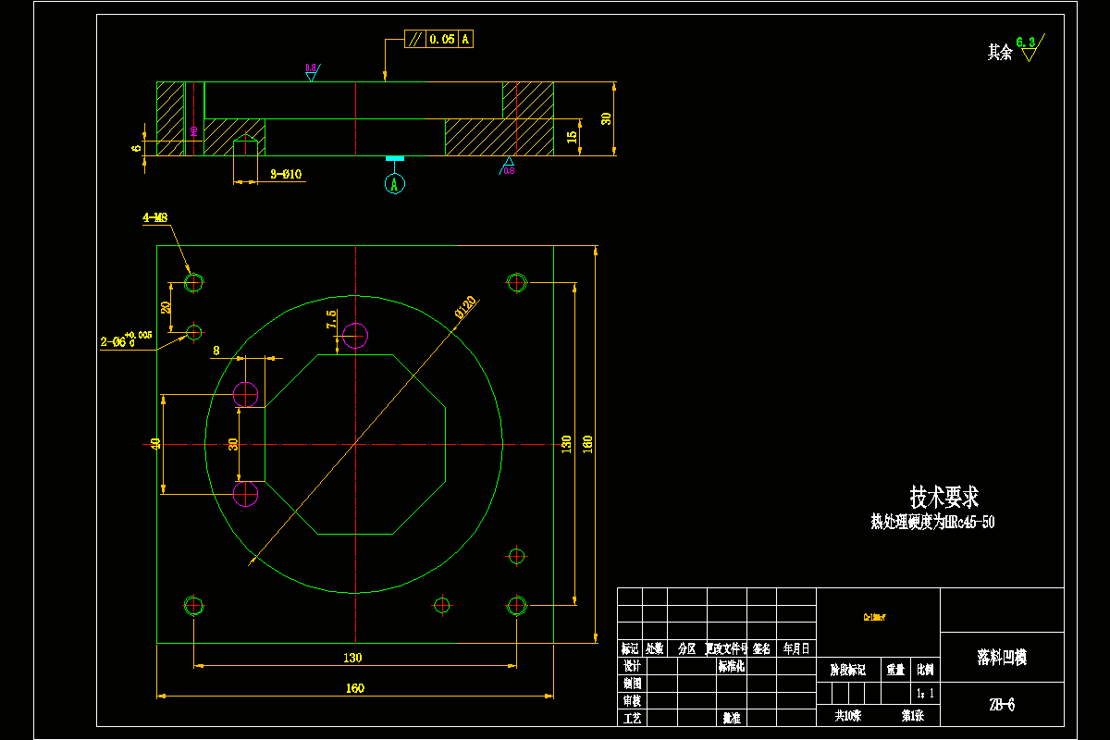The image size is (1110, 740).
Task: Select the datum A circle below section view
Action: click(395, 183)
